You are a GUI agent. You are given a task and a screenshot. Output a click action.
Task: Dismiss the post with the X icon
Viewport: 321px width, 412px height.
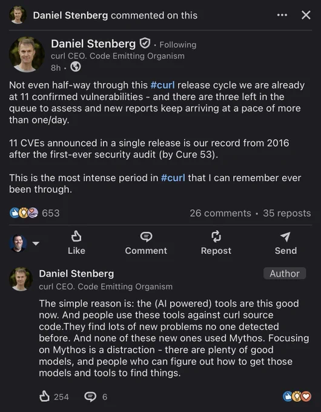(x=306, y=15)
